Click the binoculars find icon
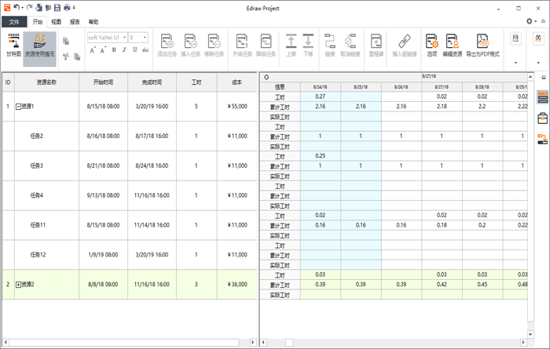The image size is (550, 349). 538,38
